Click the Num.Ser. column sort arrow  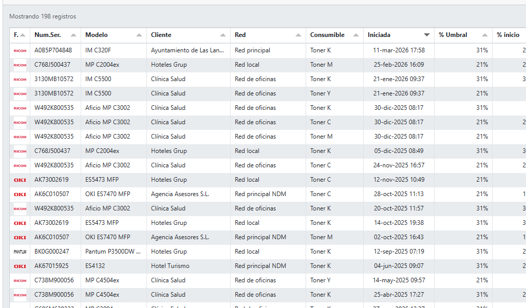(73, 35)
